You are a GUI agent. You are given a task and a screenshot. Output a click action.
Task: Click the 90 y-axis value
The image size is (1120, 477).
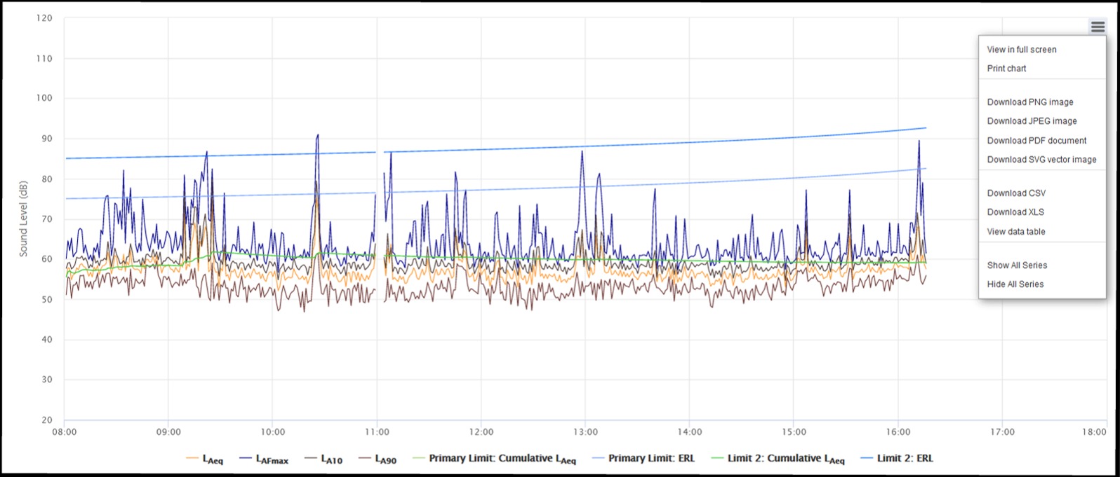[47, 139]
